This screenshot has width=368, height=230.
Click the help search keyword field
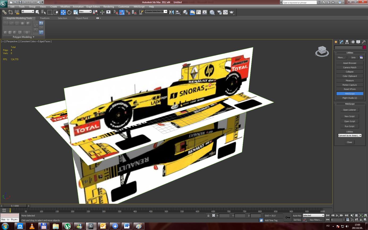tap(299, 2)
